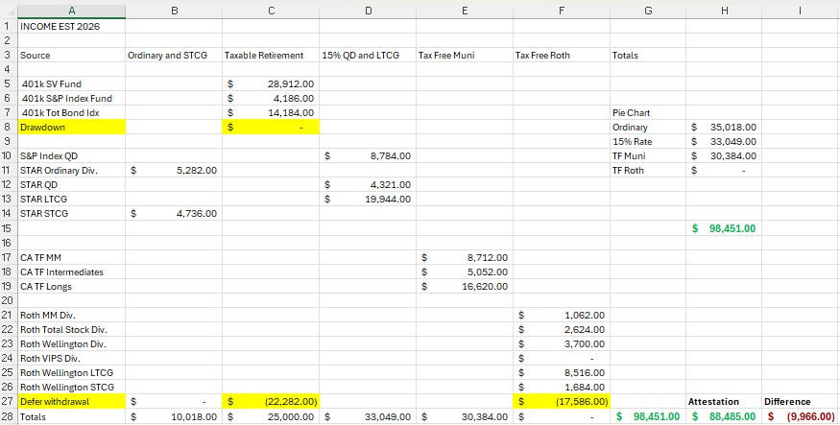Image resolution: width=840 pixels, height=425 pixels.
Task: Select the 19,944.00 value cell
Action: 368,200
